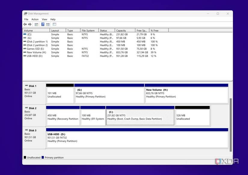Screen dimensions: 248x175
Task: Click the Forward navigation arrow icon
Action: coord(29,24)
